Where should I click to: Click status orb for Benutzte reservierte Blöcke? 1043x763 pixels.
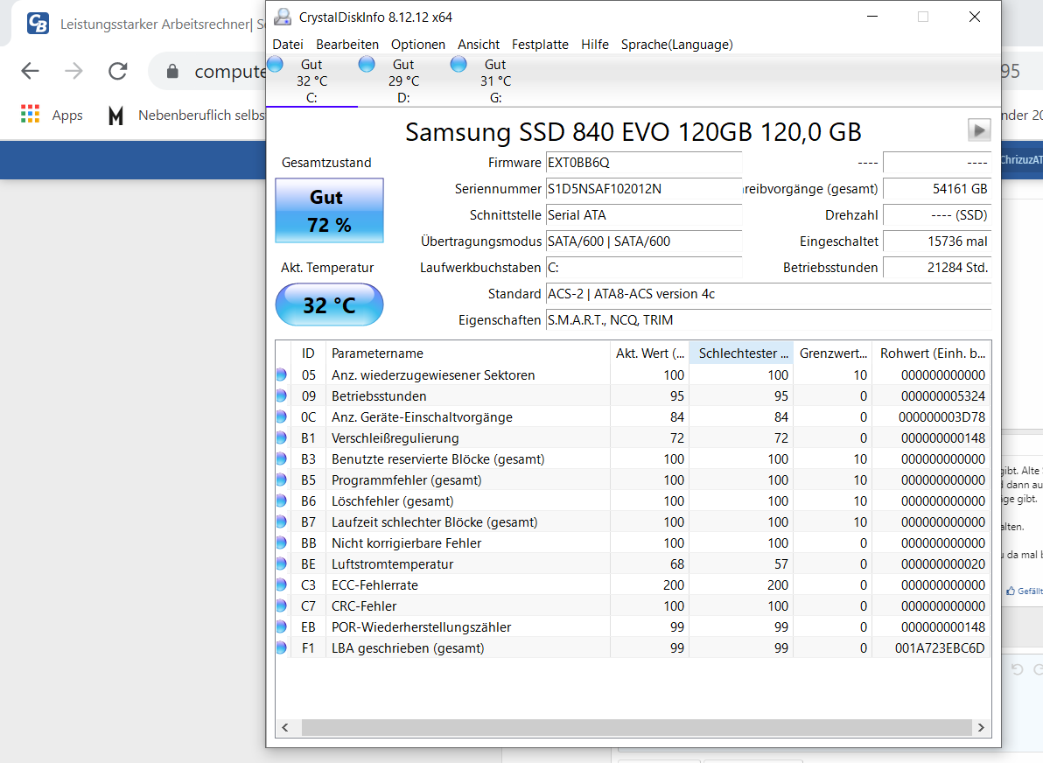[282, 459]
